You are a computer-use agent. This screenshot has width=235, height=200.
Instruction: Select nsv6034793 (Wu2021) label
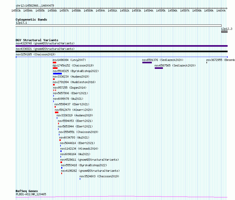(x=74, y=137)
